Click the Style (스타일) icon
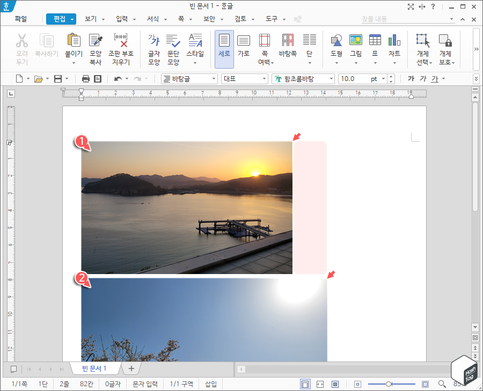 [195, 40]
